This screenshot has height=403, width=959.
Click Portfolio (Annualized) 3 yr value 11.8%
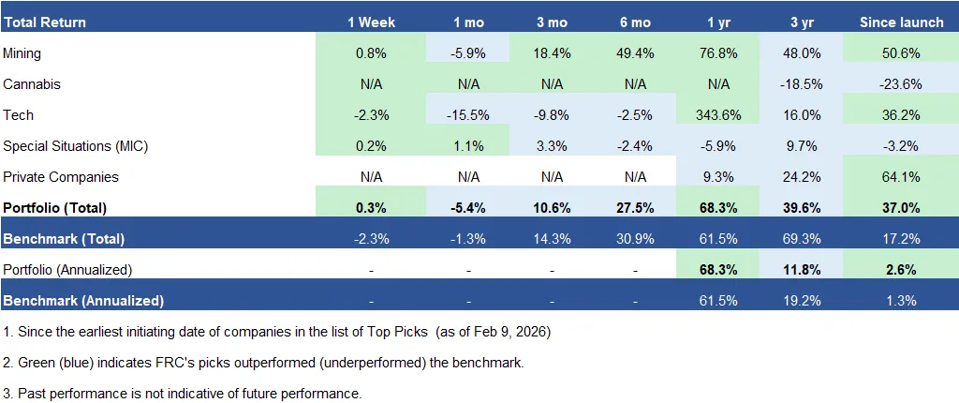point(802,269)
